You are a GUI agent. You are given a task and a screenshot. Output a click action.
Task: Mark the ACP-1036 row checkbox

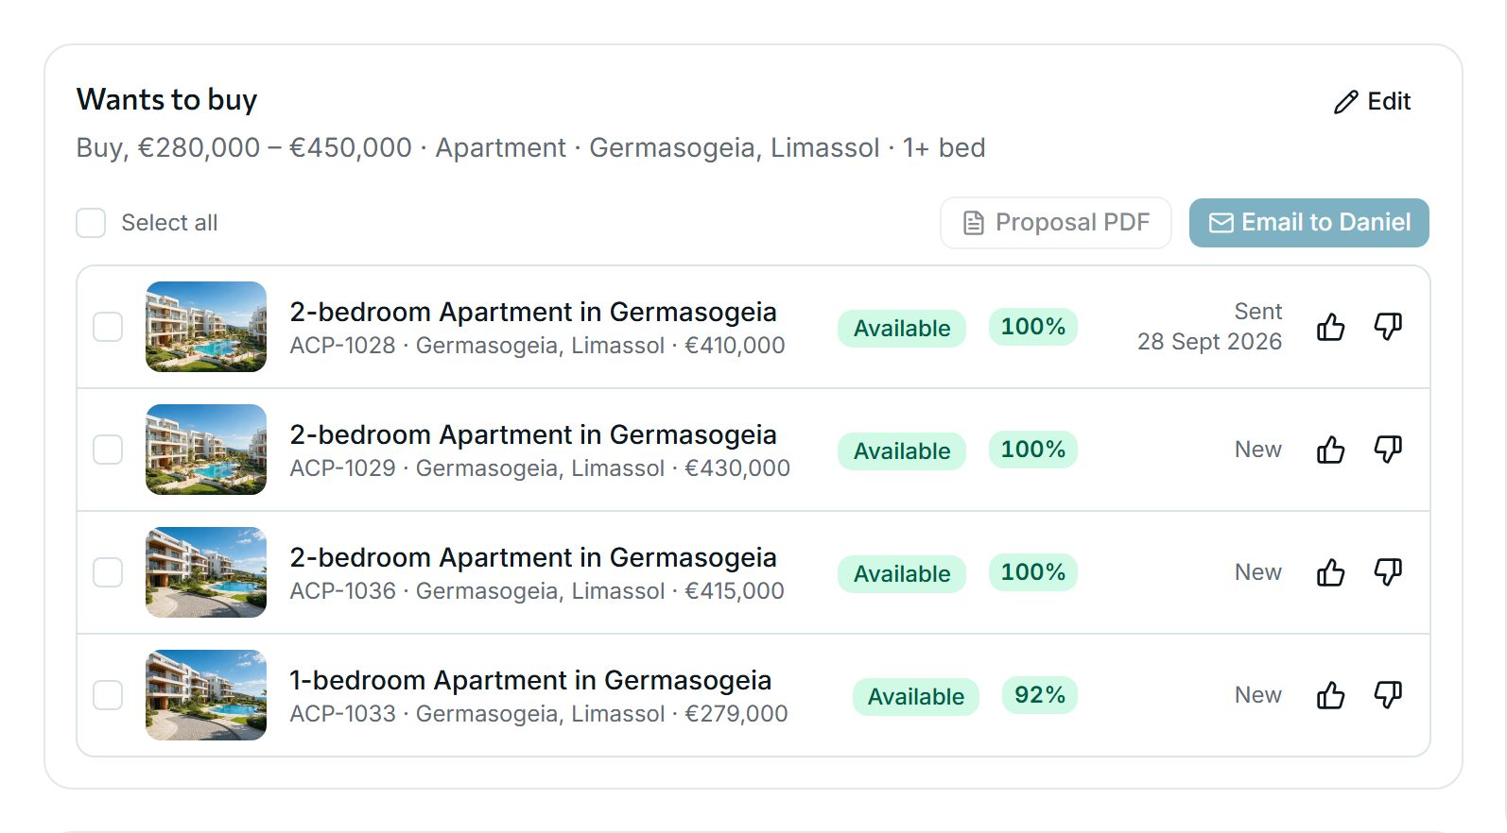tap(108, 572)
